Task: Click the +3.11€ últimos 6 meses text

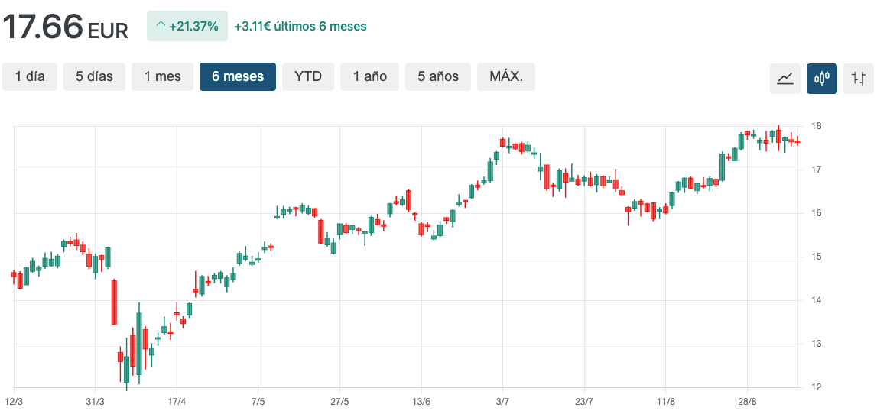Action: (x=300, y=27)
